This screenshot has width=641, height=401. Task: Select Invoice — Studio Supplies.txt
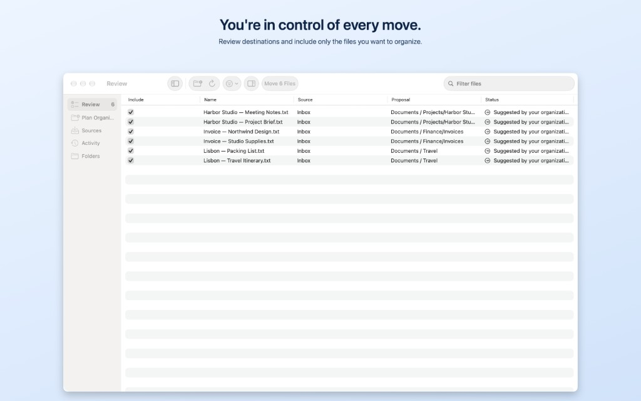point(238,141)
